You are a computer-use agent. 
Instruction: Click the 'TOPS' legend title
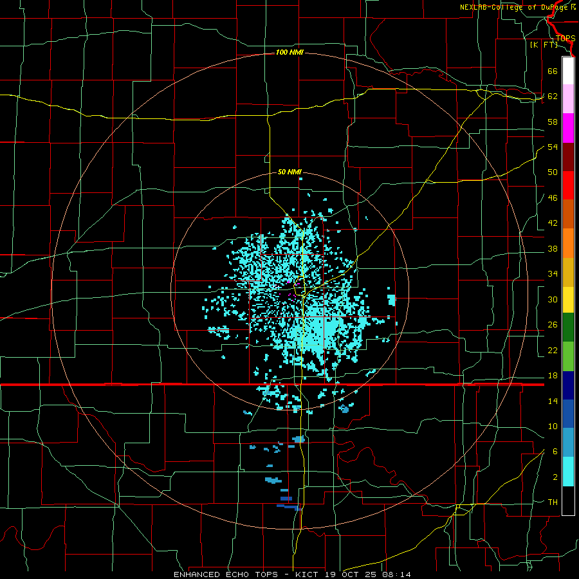[x=565, y=39]
